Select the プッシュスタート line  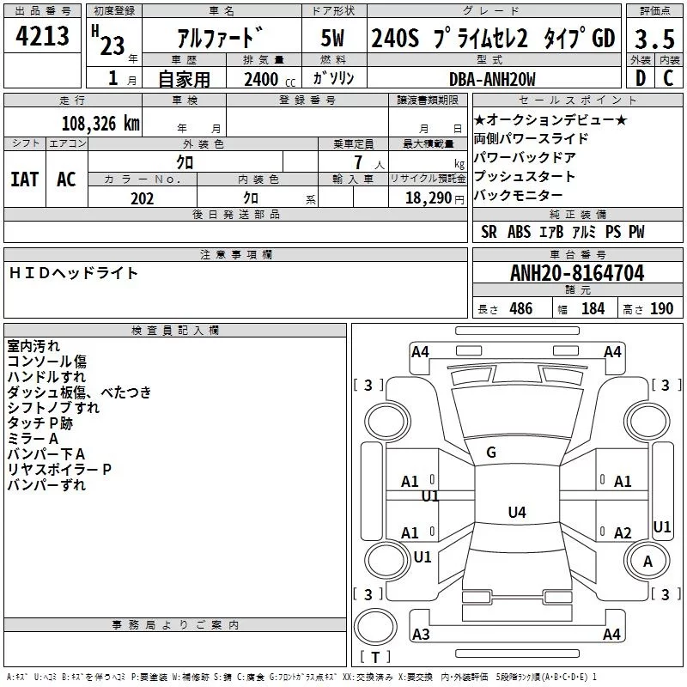pyautogui.click(x=525, y=176)
